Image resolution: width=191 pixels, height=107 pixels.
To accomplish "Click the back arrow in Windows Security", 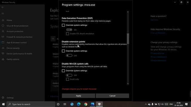I will point(3,7).
